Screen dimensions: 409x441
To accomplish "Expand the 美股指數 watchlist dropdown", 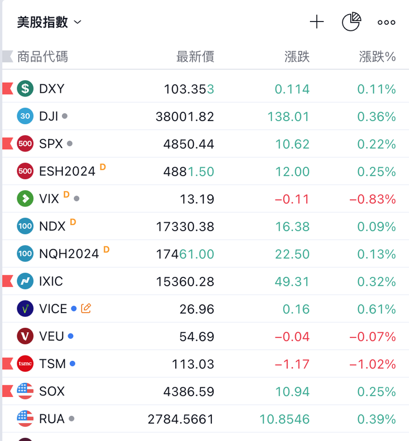I will (50, 22).
